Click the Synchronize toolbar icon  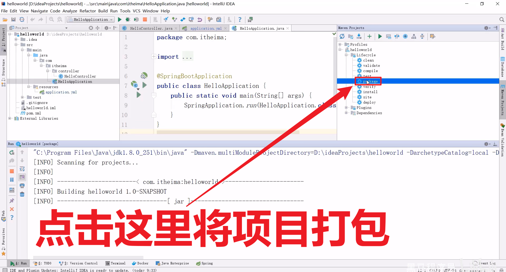pos(22,19)
